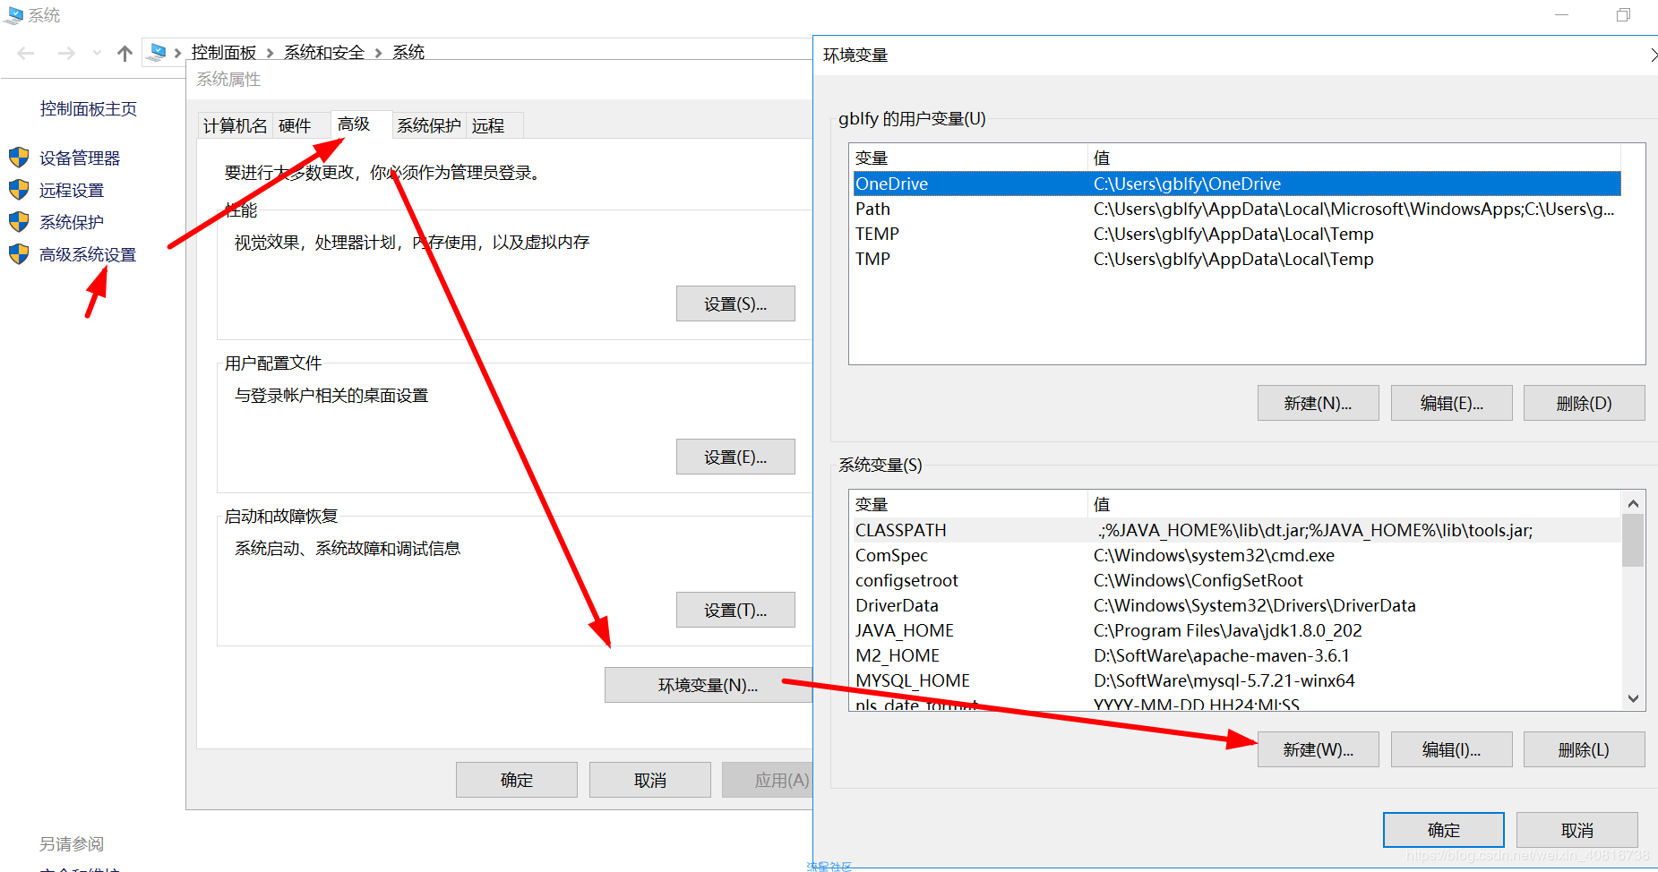Open performance 设置(S)... button

735,304
